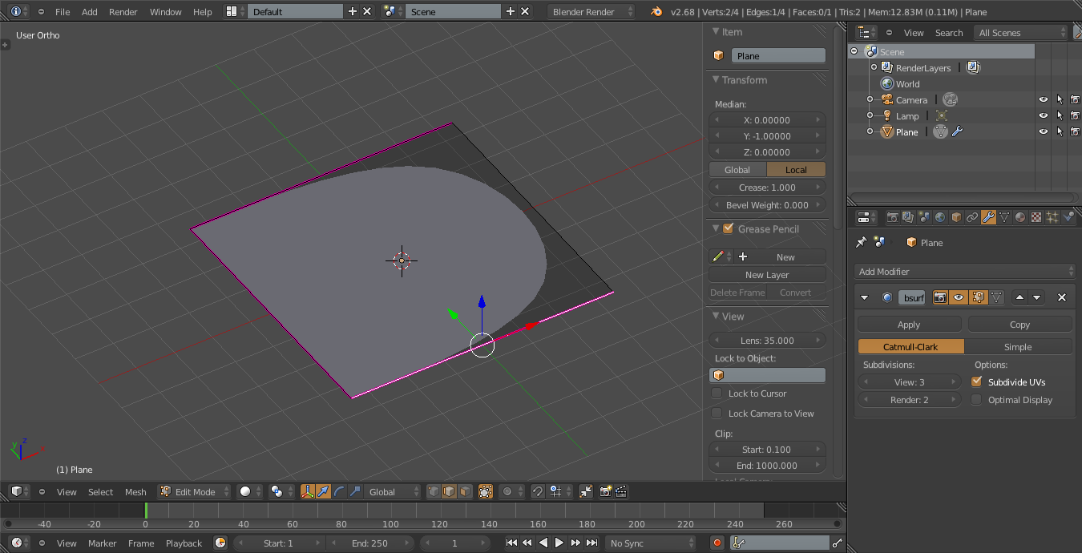
Task: Switch to face select mode
Action: pos(465,491)
